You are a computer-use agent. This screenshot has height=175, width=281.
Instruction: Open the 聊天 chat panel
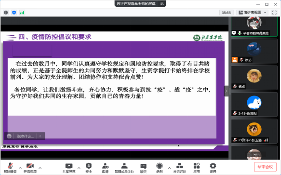pyautogui.click(x=143, y=168)
